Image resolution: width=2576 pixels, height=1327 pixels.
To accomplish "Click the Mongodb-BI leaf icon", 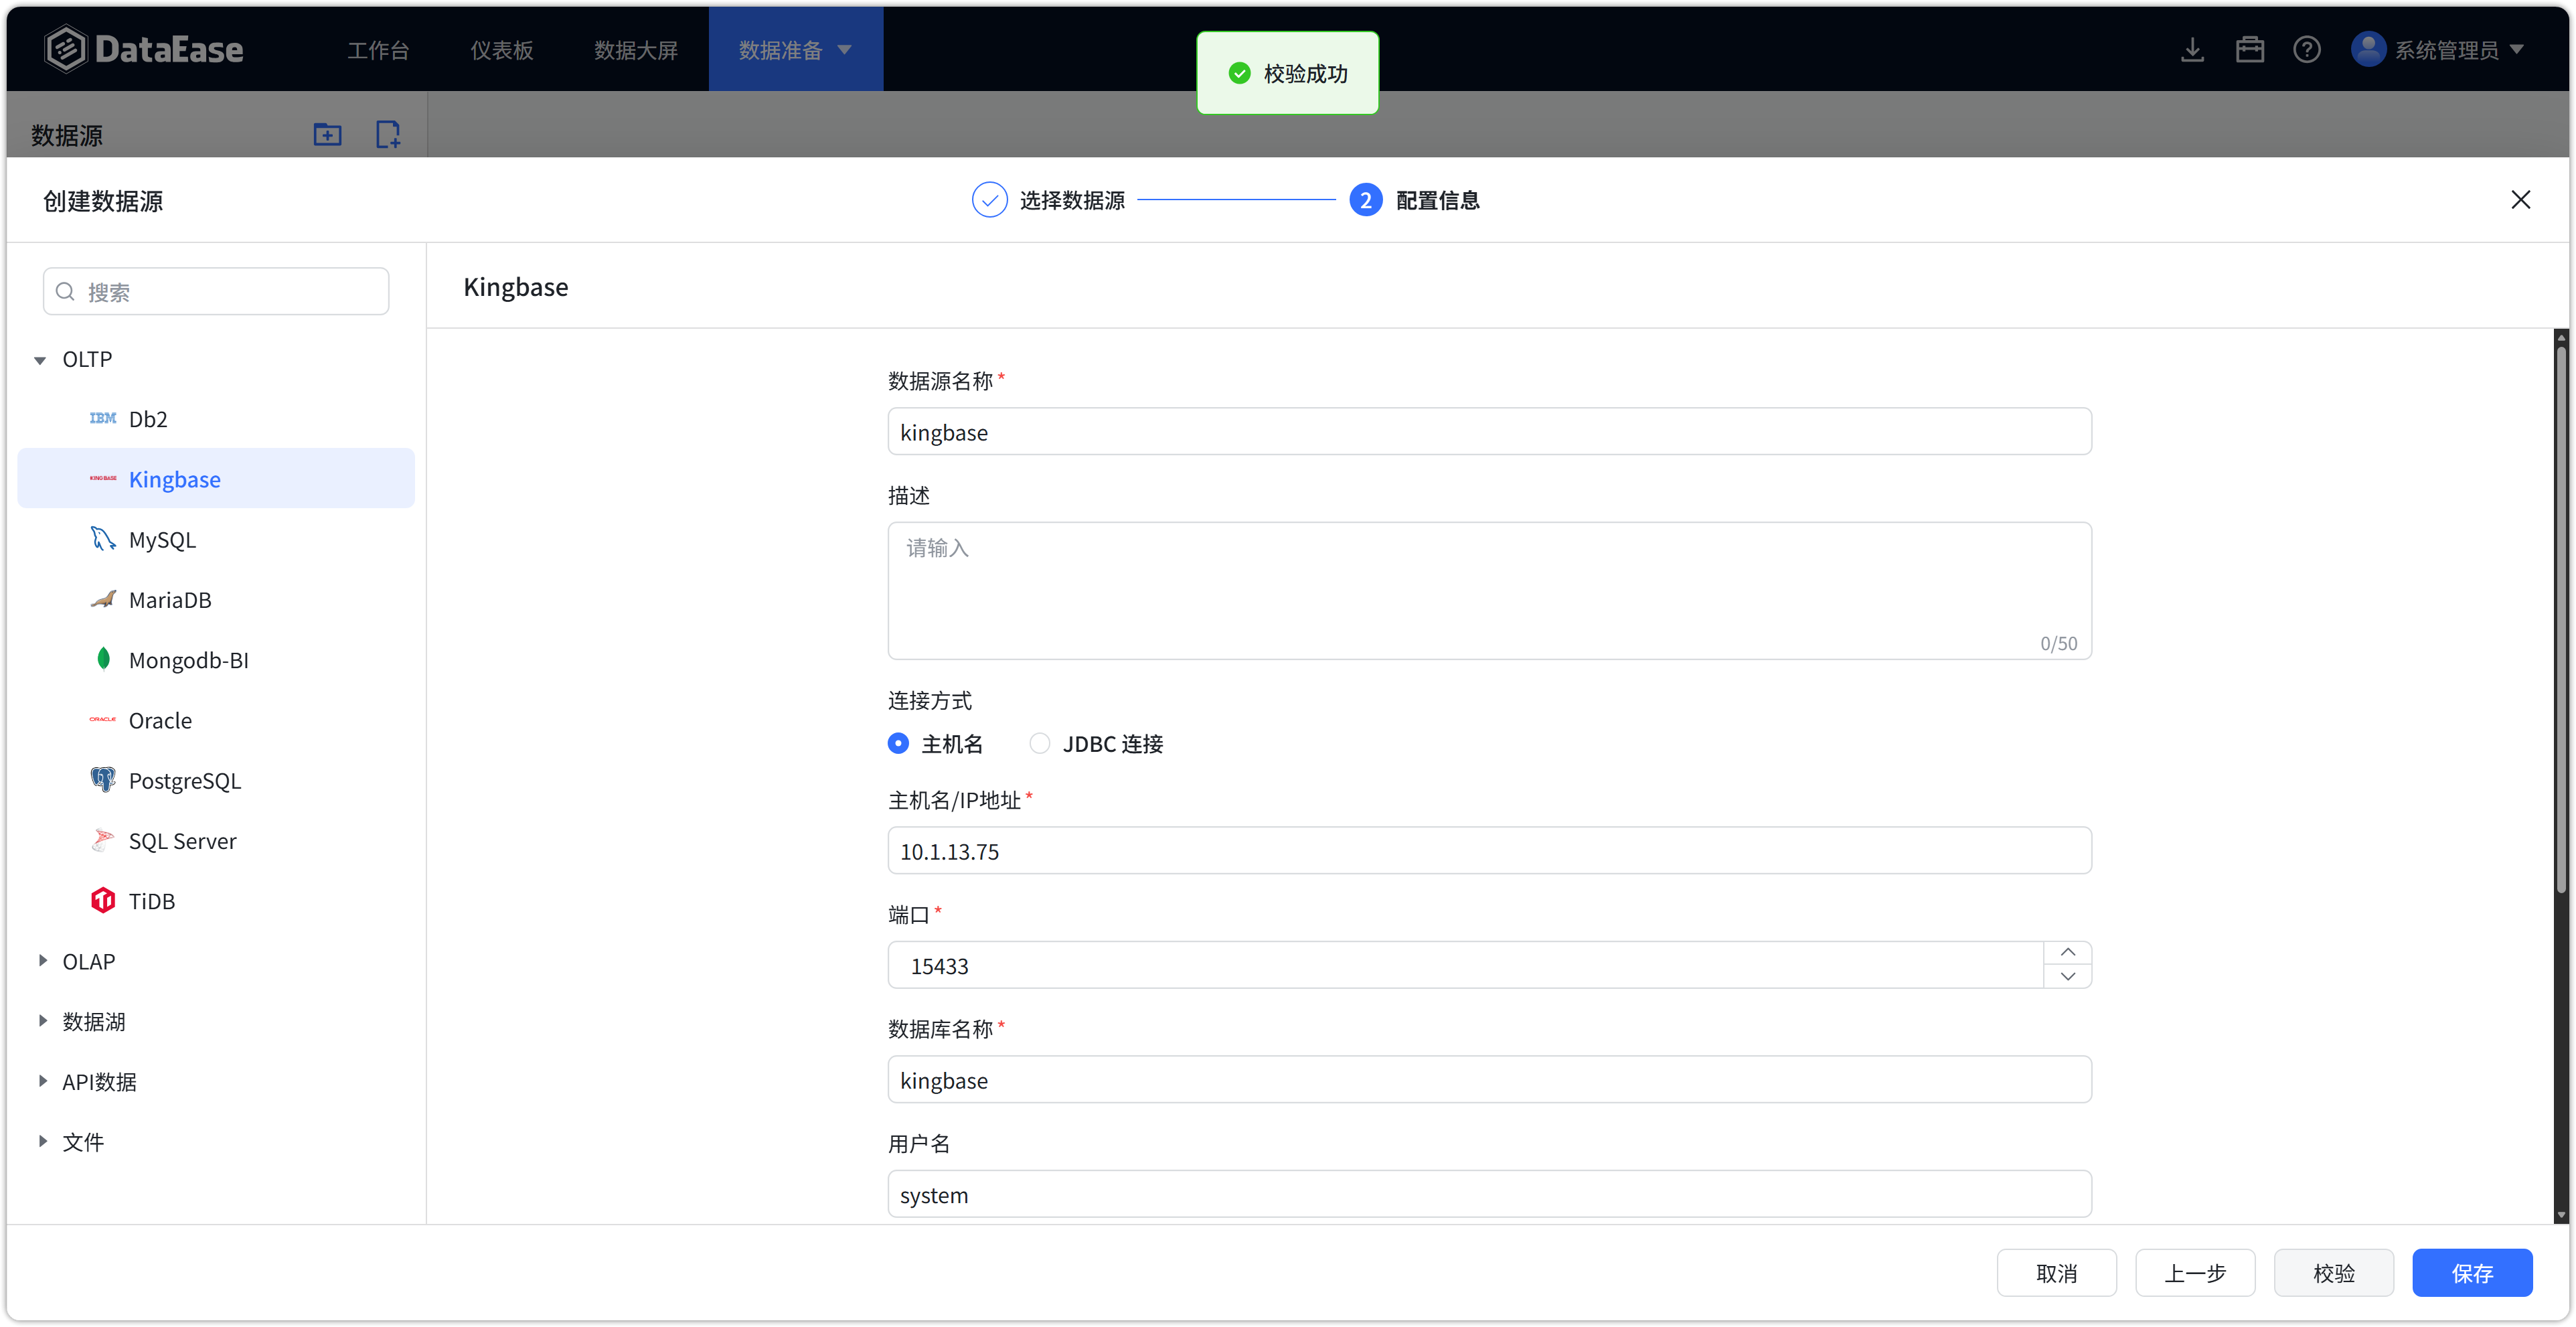I will 103,658.
